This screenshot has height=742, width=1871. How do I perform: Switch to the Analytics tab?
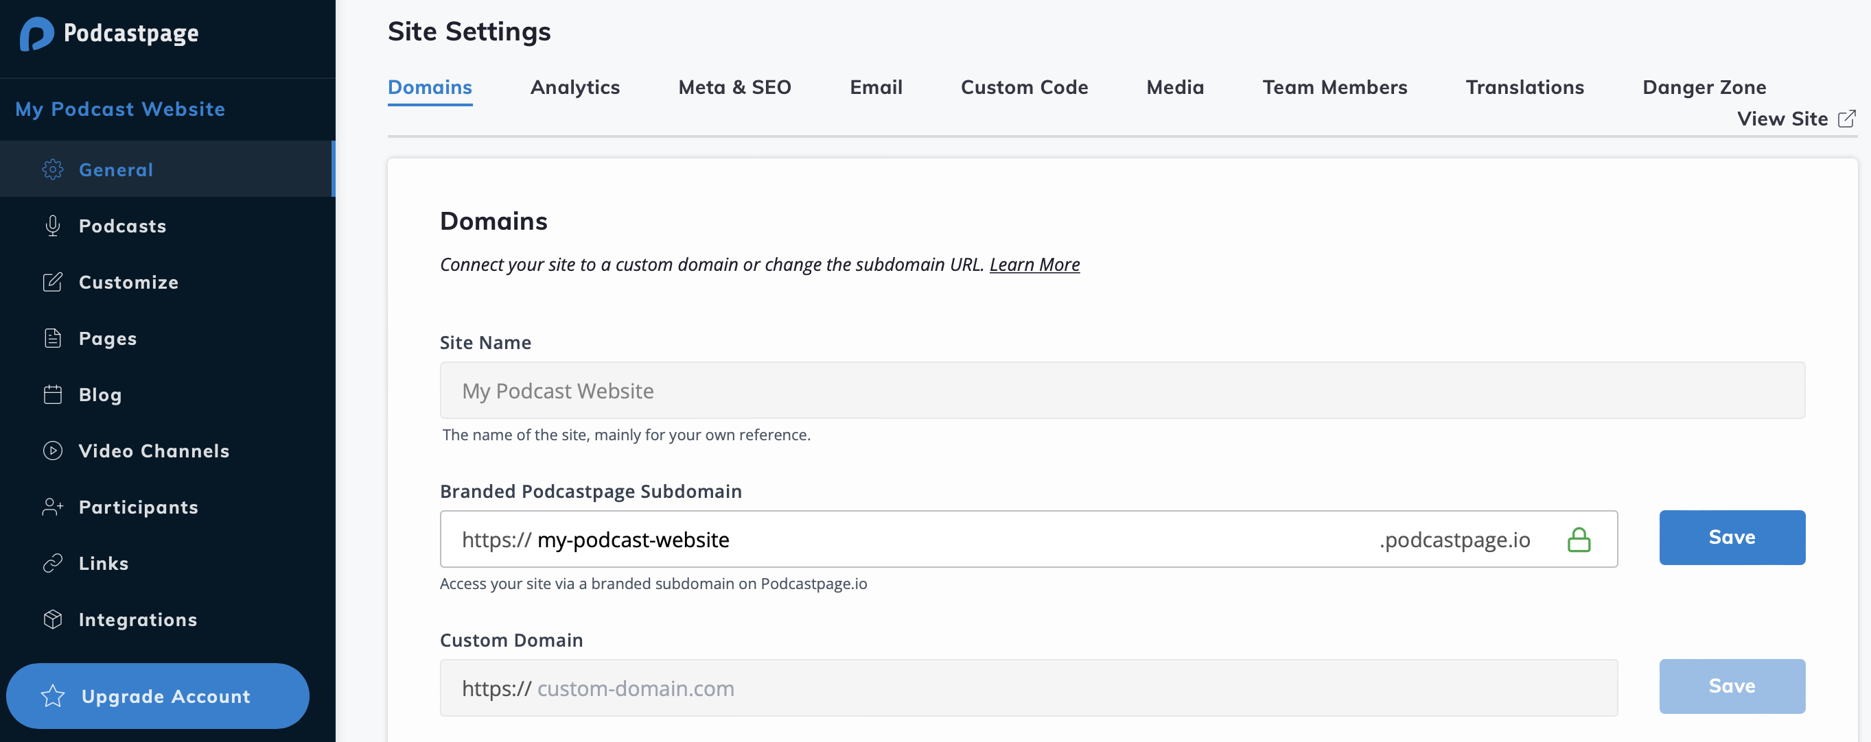click(x=575, y=87)
